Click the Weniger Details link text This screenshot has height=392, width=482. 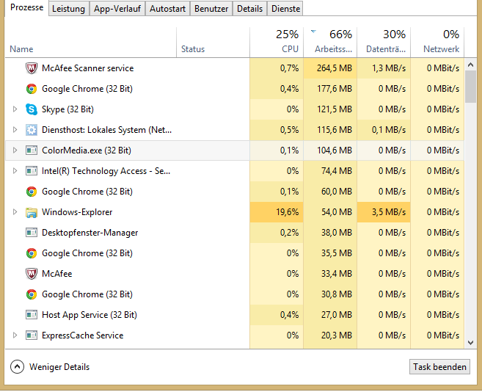tap(59, 367)
